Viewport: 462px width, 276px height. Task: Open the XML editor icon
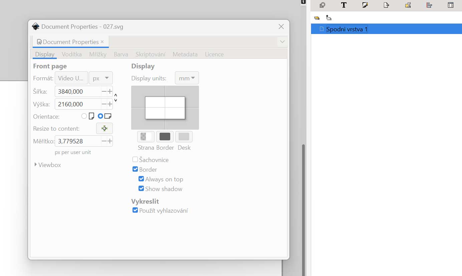tap(450, 5)
